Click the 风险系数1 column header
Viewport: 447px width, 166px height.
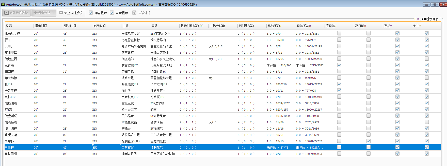point(274,26)
